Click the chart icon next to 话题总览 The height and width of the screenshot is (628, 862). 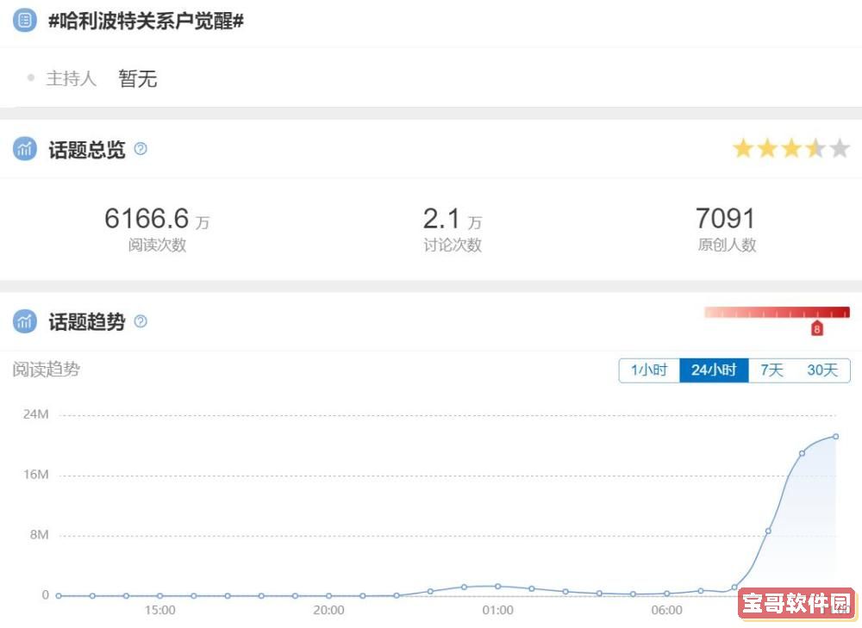[24, 149]
